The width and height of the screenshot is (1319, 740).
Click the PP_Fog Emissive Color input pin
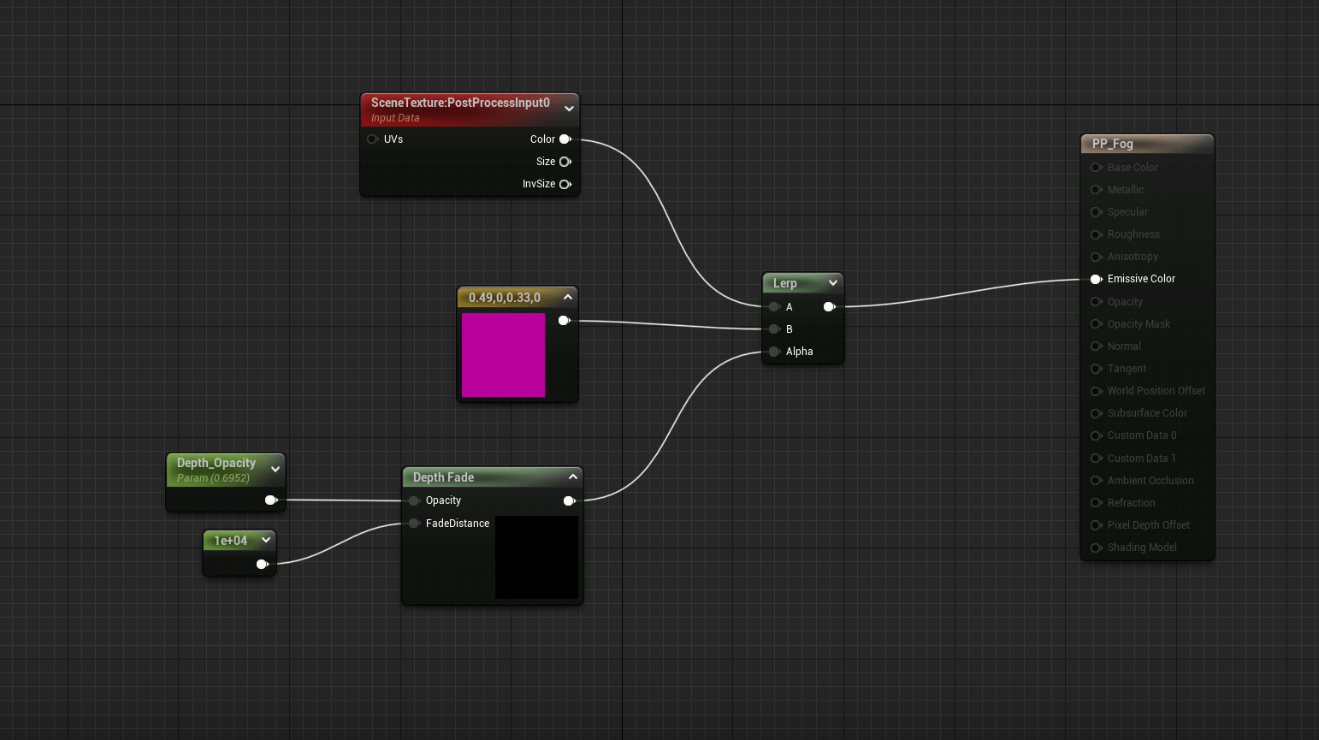[1096, 279]
